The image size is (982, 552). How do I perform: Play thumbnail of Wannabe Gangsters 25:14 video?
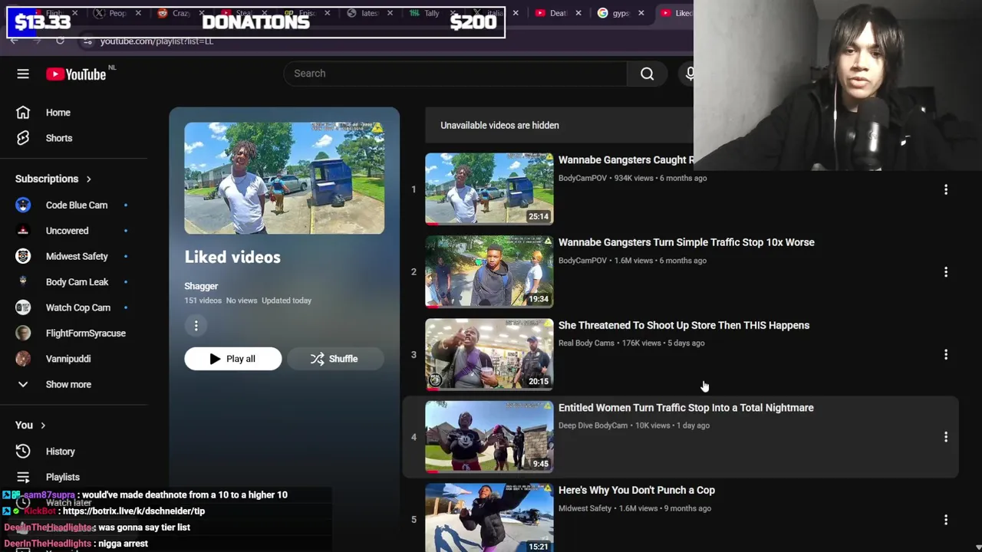tap(489, 189)
